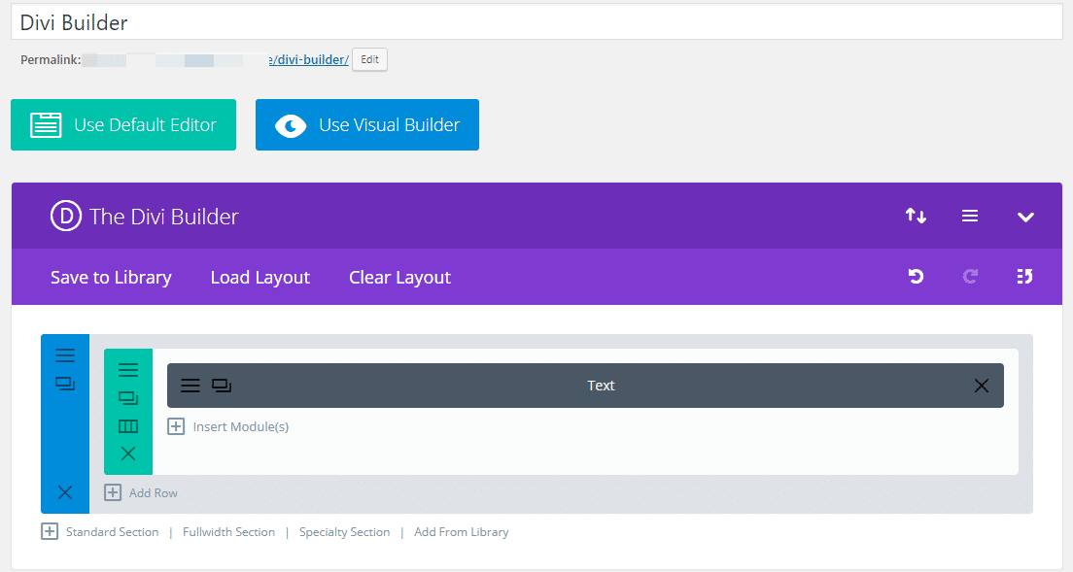Image resolution: width=1073 pixels, height=572 pixels.
Task: Open the builder edit history icon
Action: tap(1024, 276)
